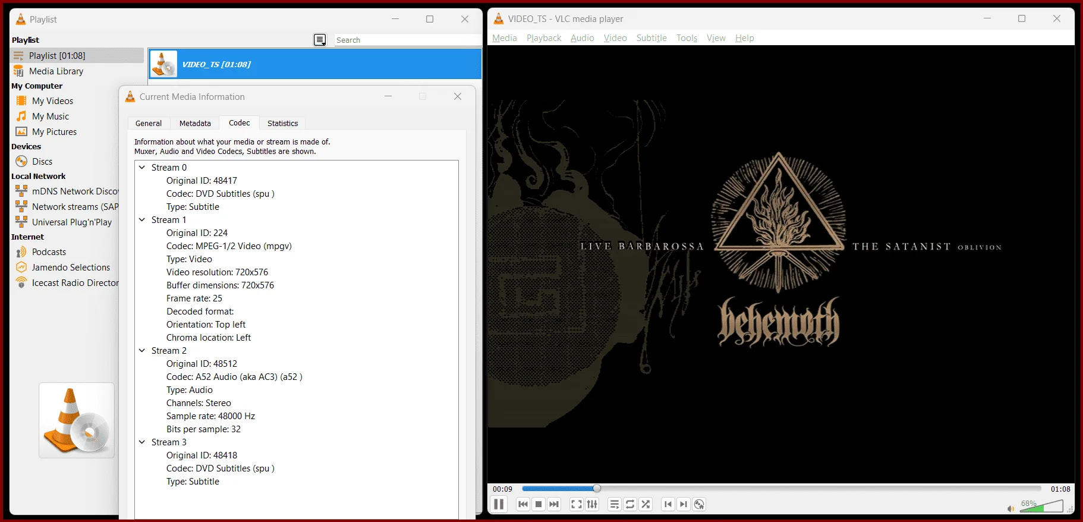
Task: Close the Current Media Information dialog
Action: pyautogui.click(x=458, y=96)
